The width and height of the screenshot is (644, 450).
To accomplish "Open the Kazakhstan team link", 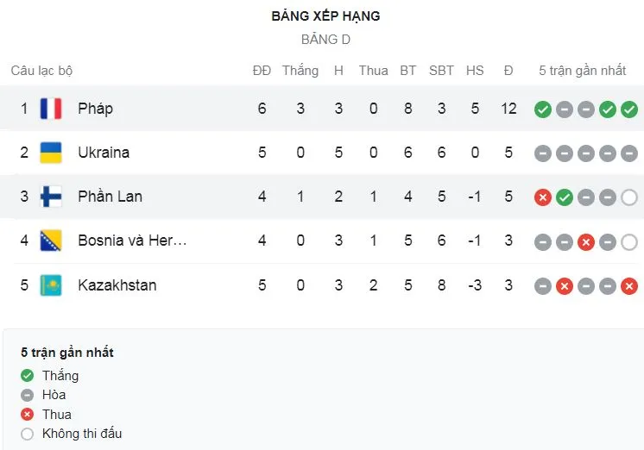I will click(117, 284).
